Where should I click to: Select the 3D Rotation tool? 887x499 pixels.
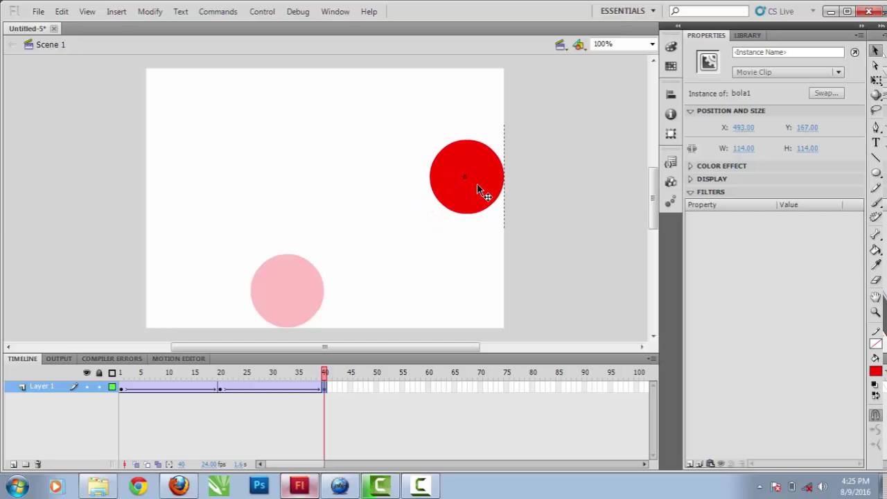point(876,95)
